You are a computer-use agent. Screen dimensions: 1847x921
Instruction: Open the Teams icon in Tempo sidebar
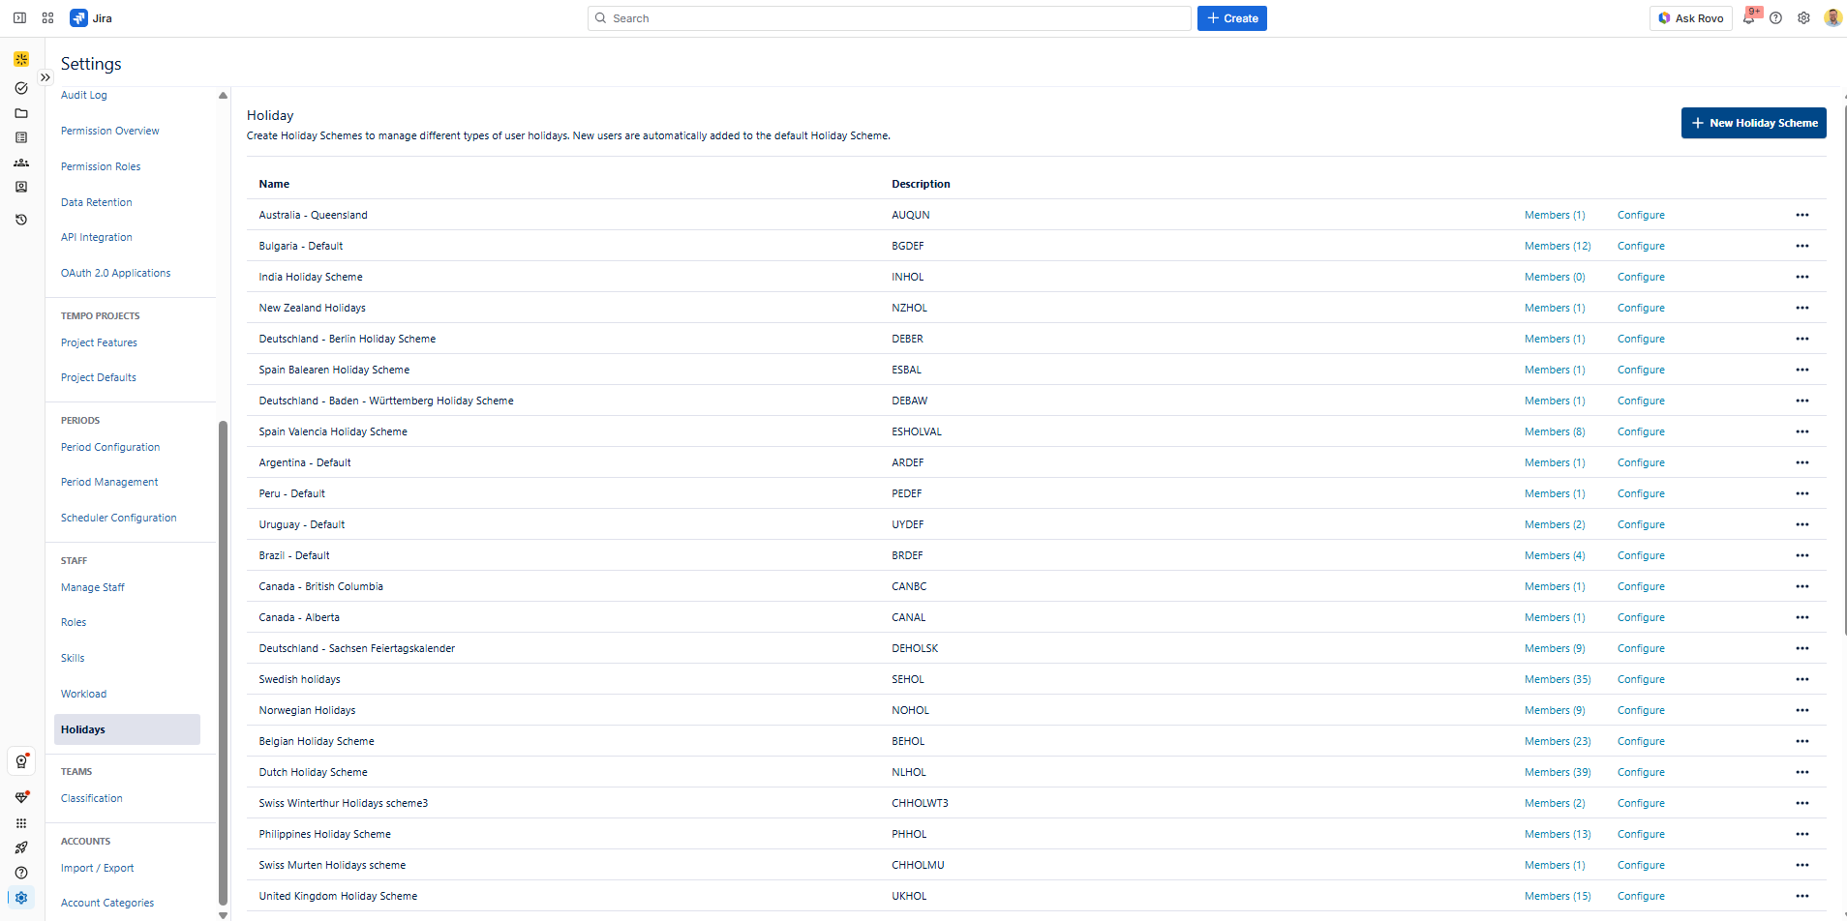tap(21, 163)
